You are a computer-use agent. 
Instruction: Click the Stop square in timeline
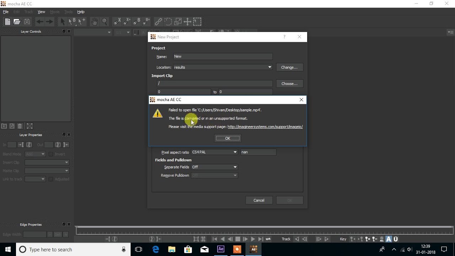[238, 239]
